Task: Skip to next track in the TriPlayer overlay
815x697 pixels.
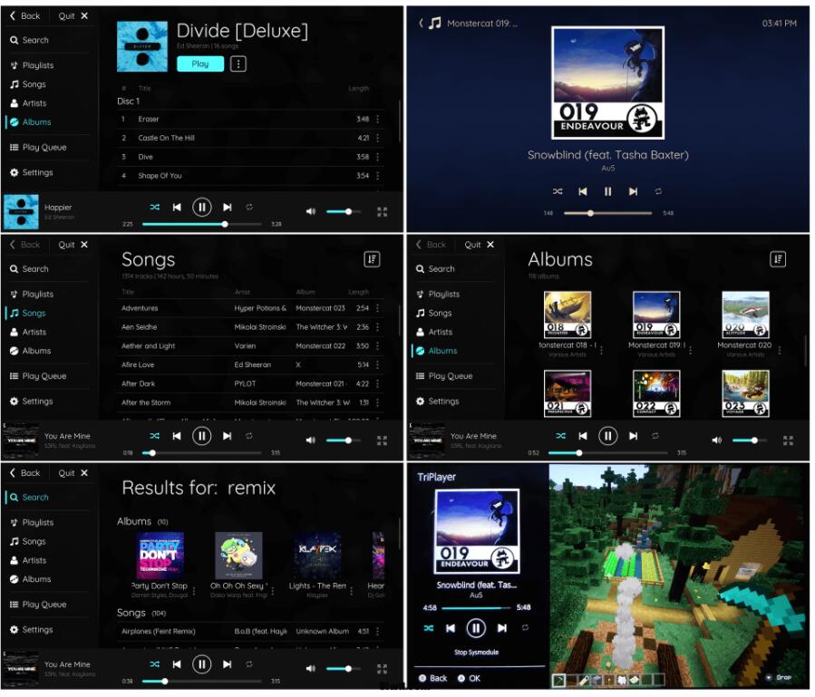Action: (501, 628)
